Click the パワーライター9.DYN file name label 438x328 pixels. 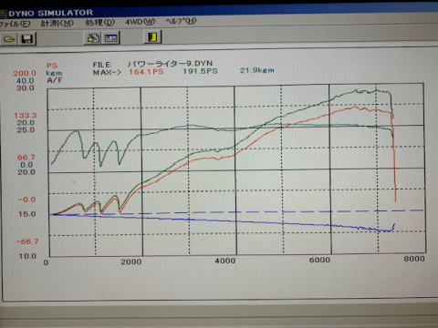click(170, 64)
